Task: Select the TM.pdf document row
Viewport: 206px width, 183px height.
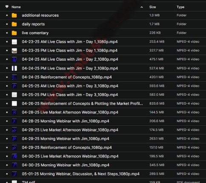Action: pyautogui.click(x=103, y=181)
